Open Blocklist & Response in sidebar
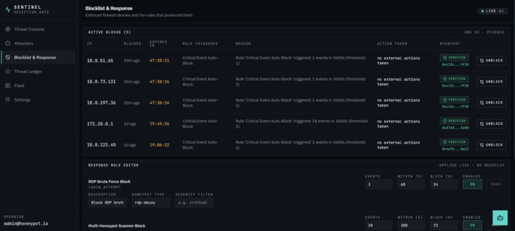 tap(38, 57)
